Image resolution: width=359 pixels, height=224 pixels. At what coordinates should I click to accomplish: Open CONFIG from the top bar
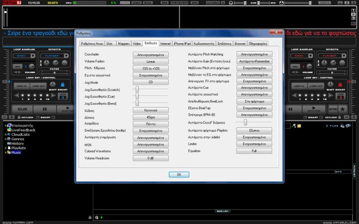[x=324, y=3]
